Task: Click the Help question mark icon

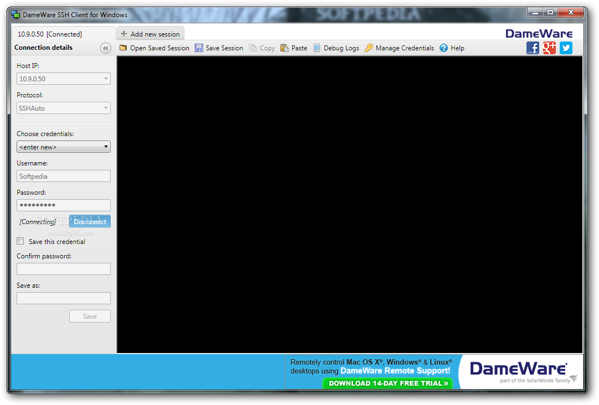Action: (443, 48)
